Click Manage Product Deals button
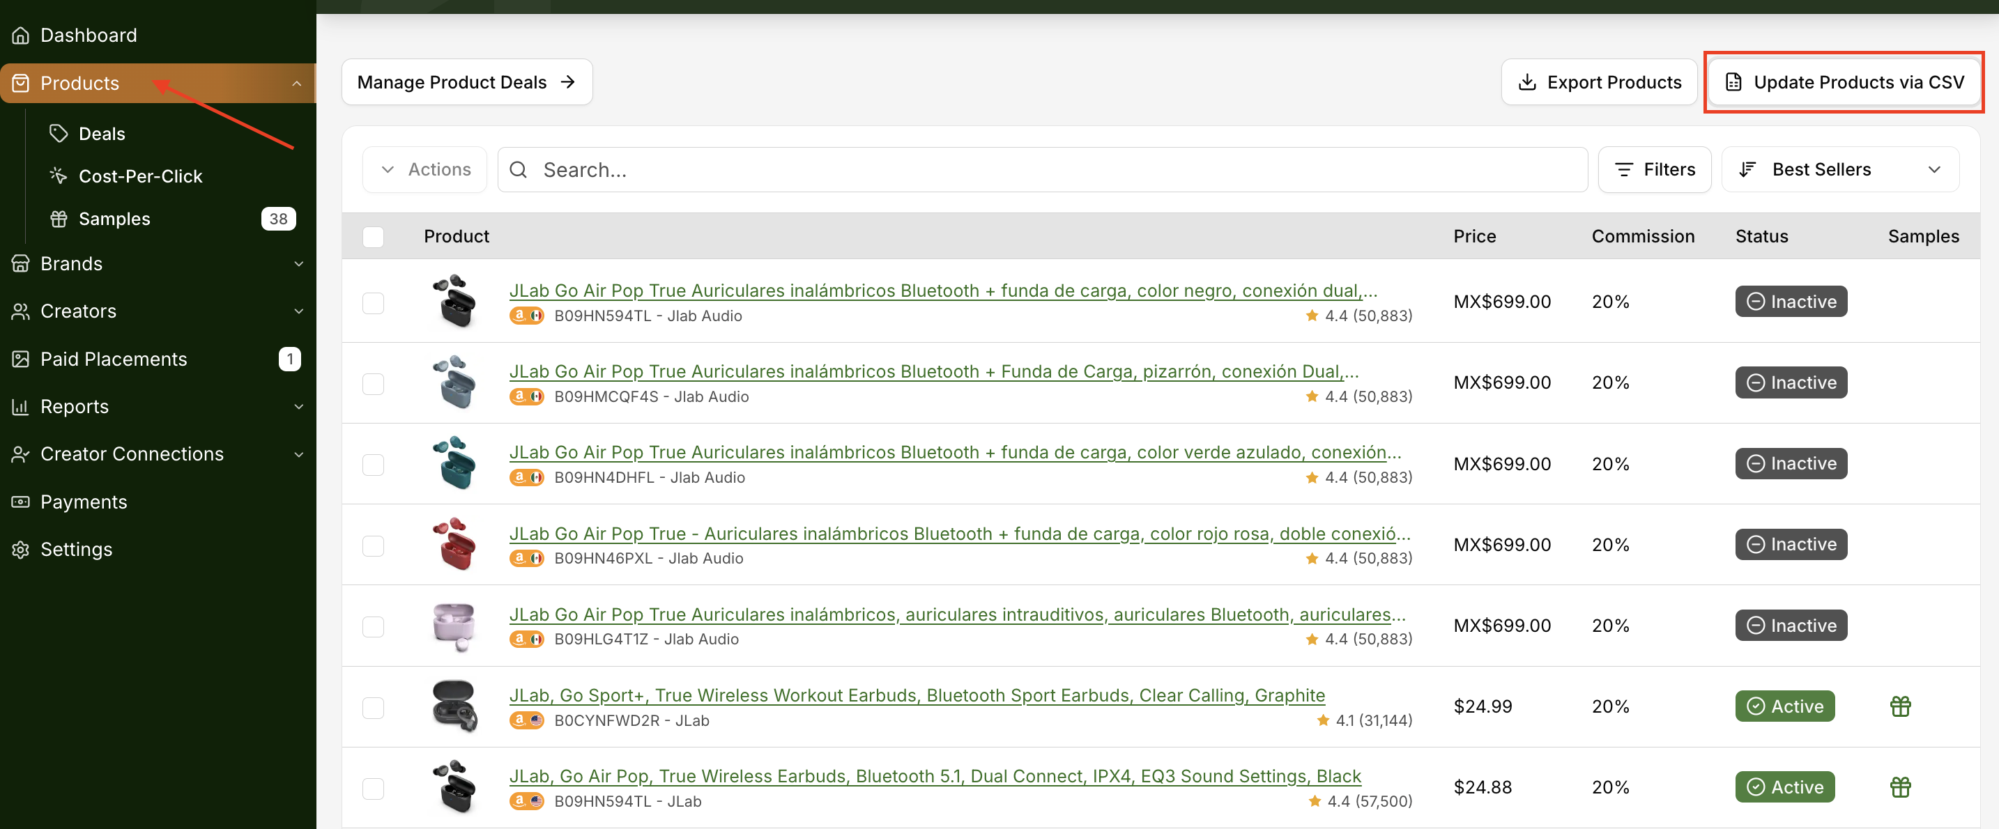This screenshot has width=1999, height=829. [467, 82]
